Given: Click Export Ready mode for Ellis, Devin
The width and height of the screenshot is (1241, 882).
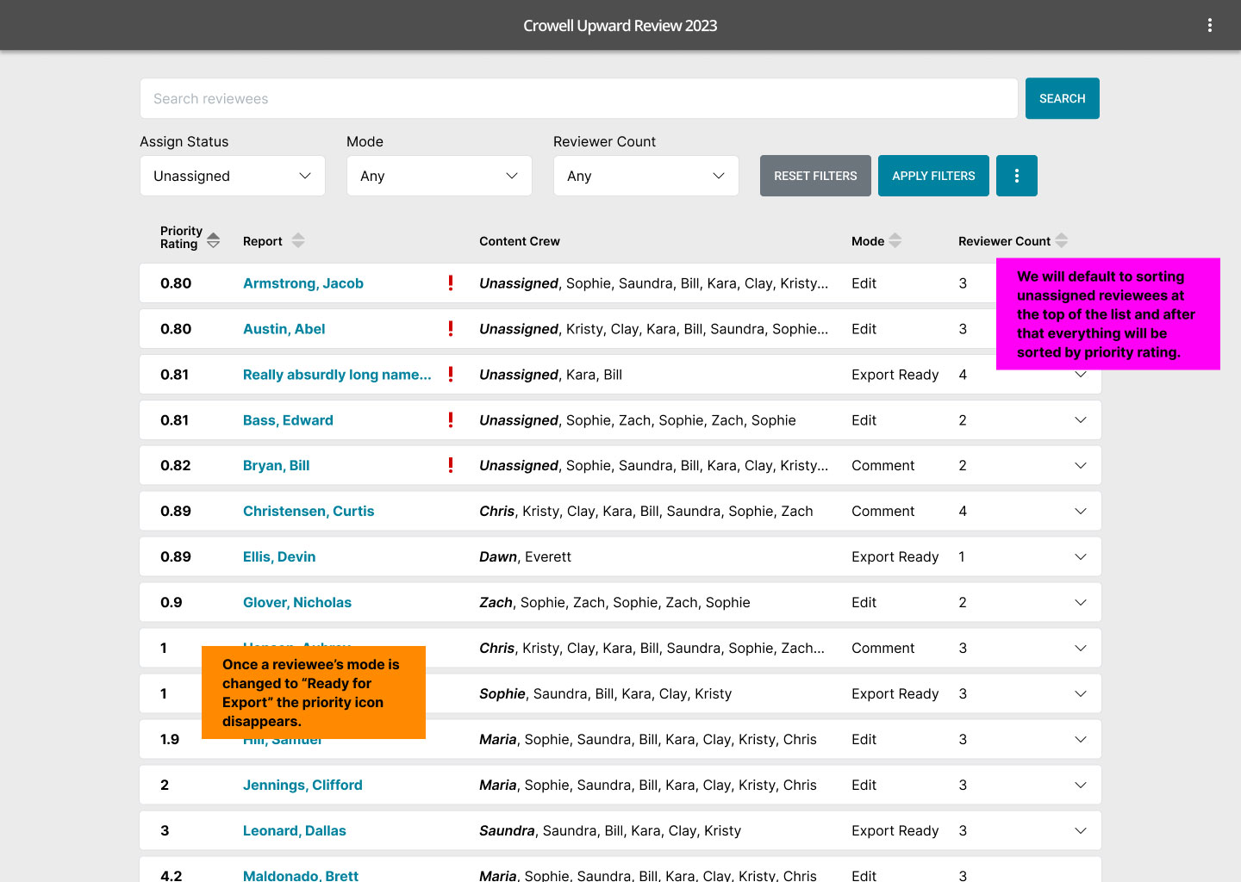Looking at the screenshot, I should point(895,556).
